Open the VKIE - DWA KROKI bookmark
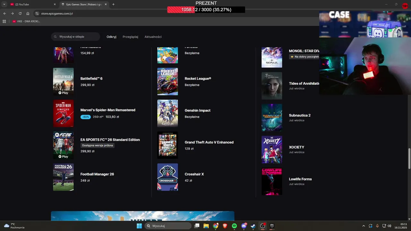The height and width of the screenshot is (231, 411). coord(26,21)
